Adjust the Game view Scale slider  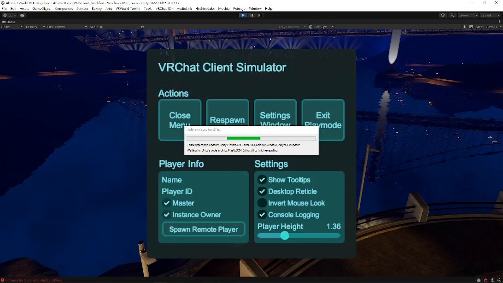click(120, 27)
